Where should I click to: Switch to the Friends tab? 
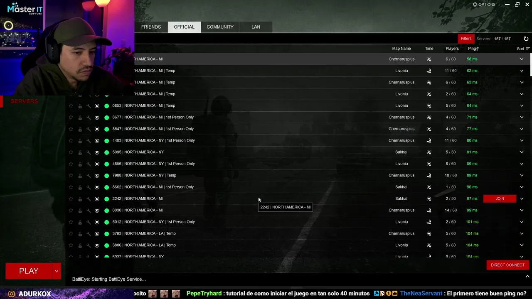point(151,27)
